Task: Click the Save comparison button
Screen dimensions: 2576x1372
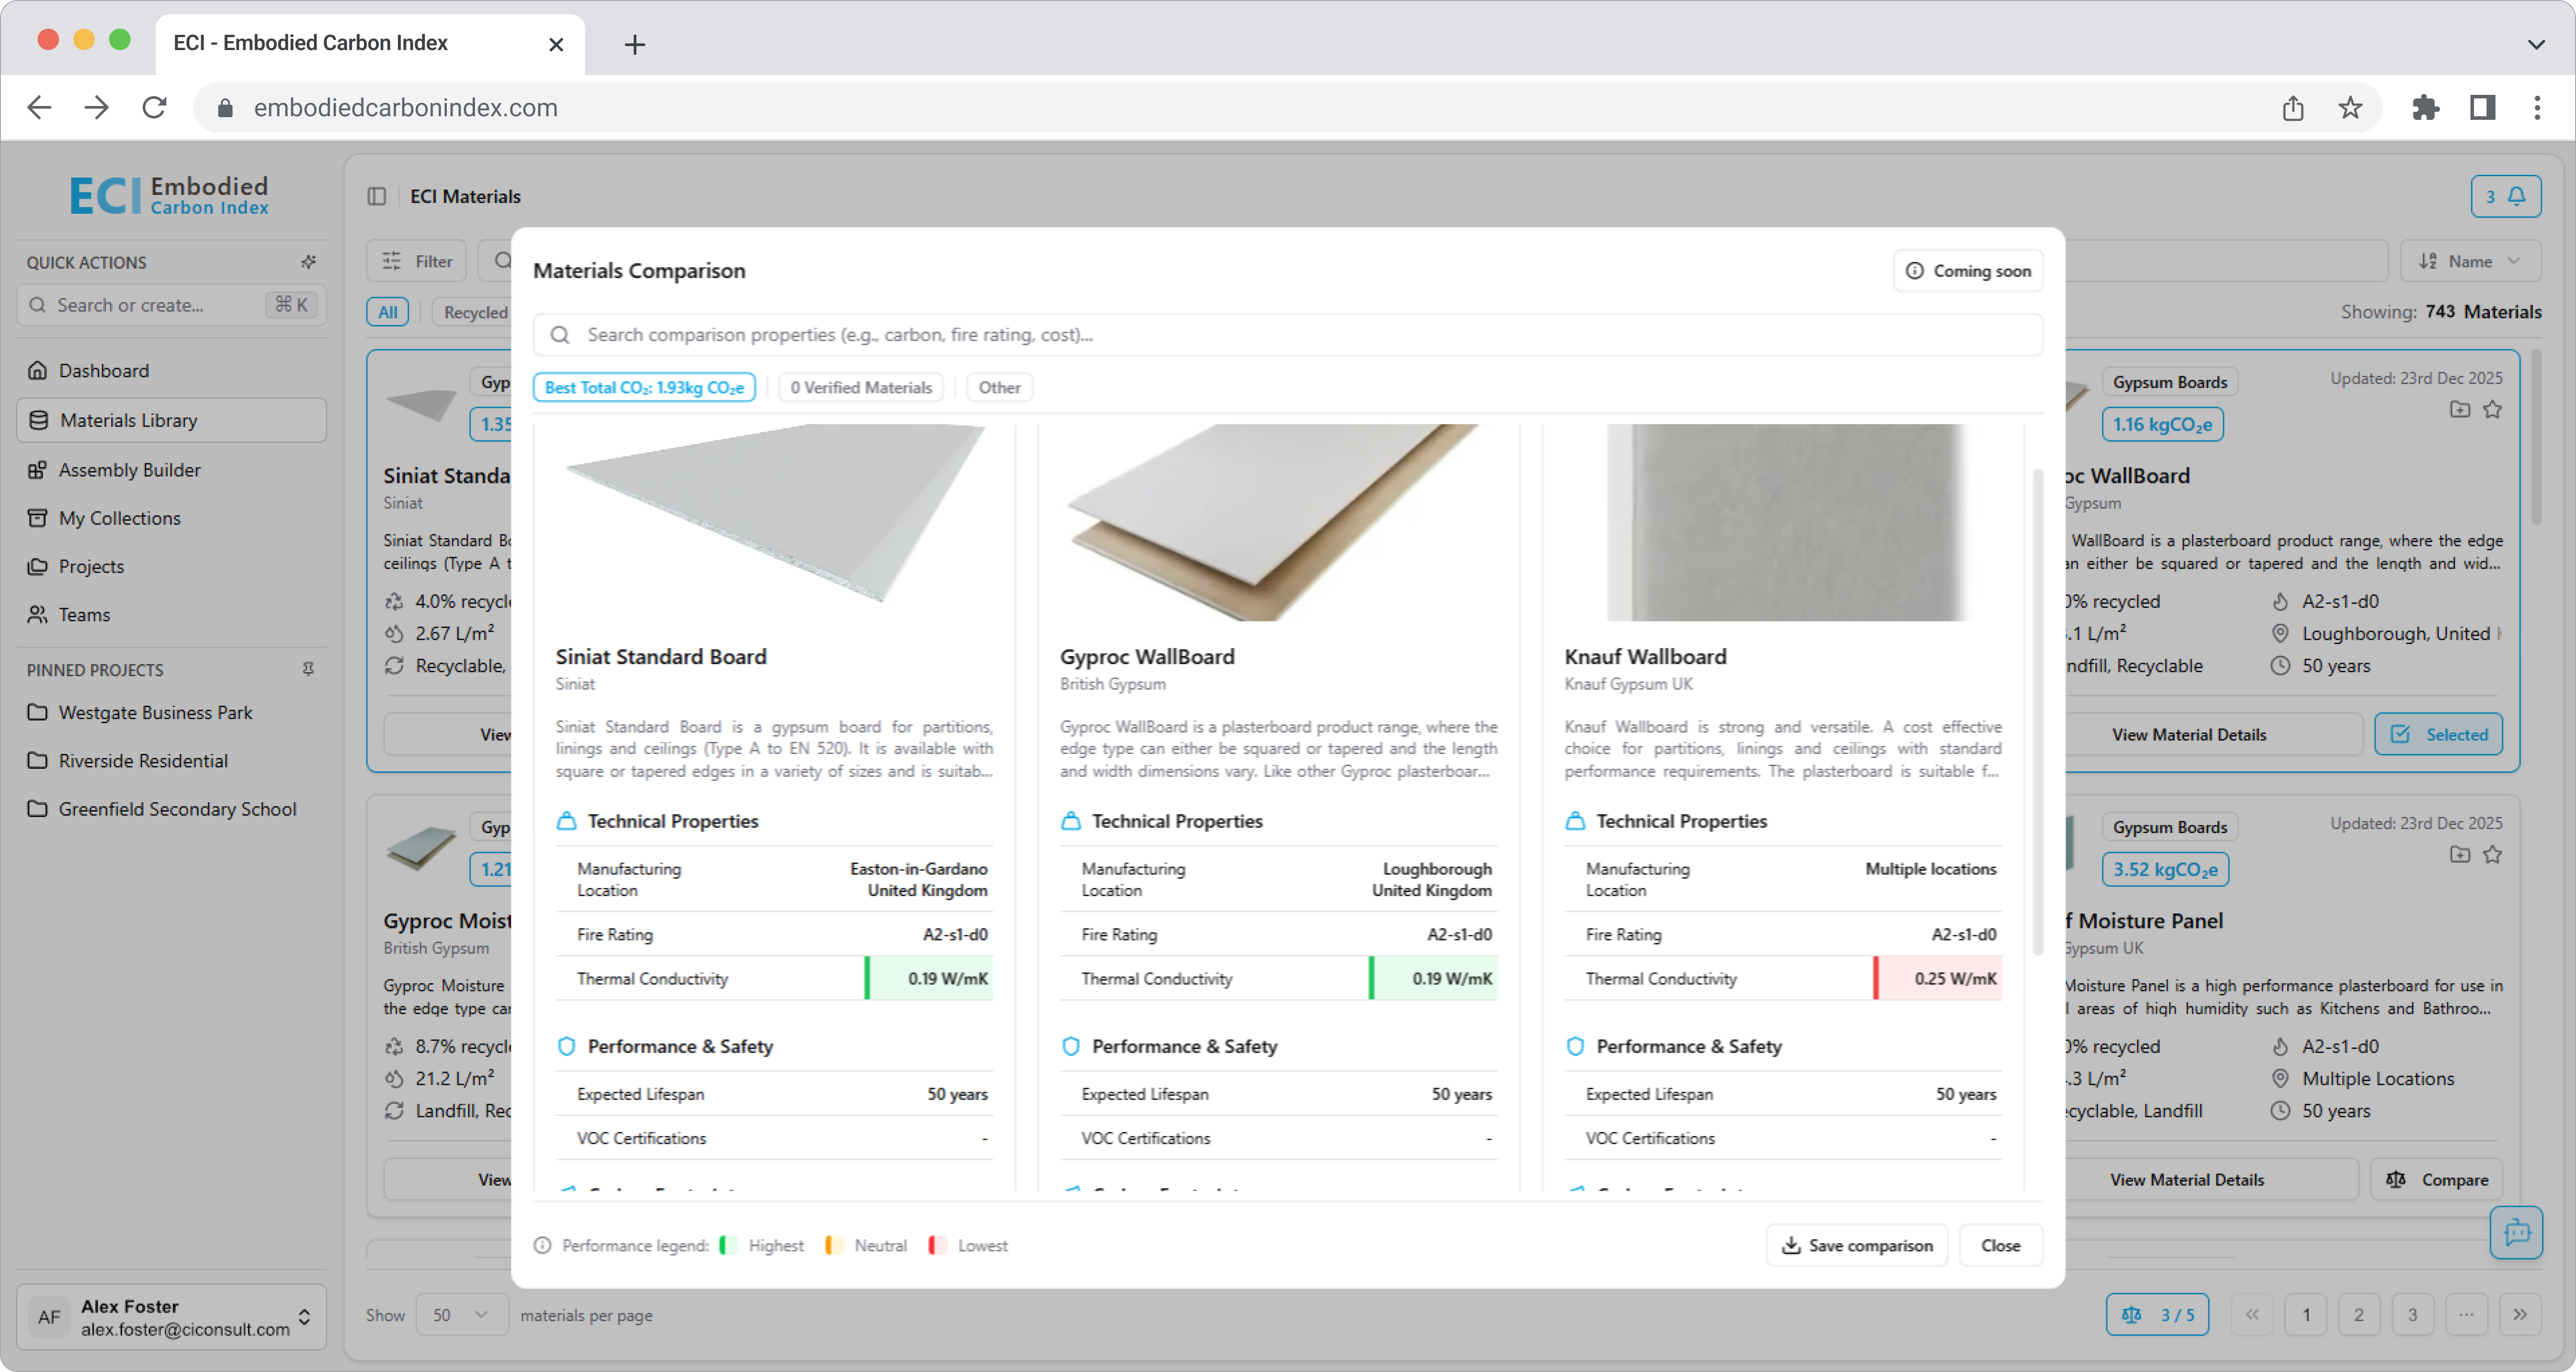Action: coord(1857,1245)
